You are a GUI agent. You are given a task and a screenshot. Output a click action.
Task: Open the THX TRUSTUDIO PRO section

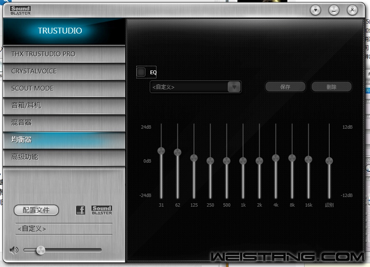click(x=64, y=54)
